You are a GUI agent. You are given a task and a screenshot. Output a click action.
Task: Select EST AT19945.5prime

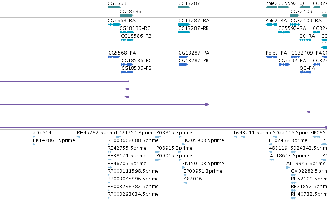pos(306,164)
